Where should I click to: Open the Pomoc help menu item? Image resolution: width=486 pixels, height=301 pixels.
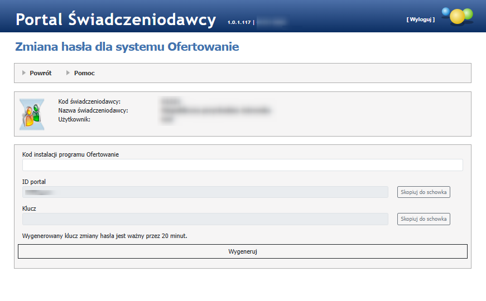(x=84, y=73)
